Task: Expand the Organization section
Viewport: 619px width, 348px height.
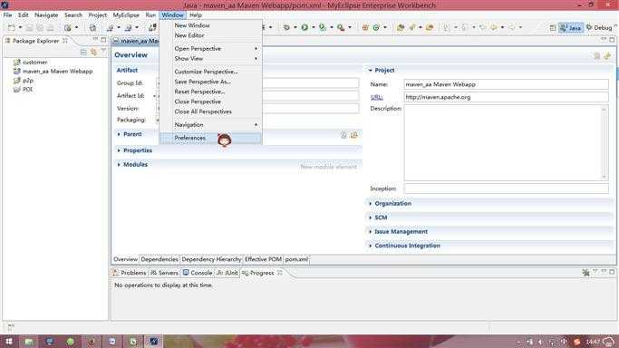Action: click(x=370, y=204)
